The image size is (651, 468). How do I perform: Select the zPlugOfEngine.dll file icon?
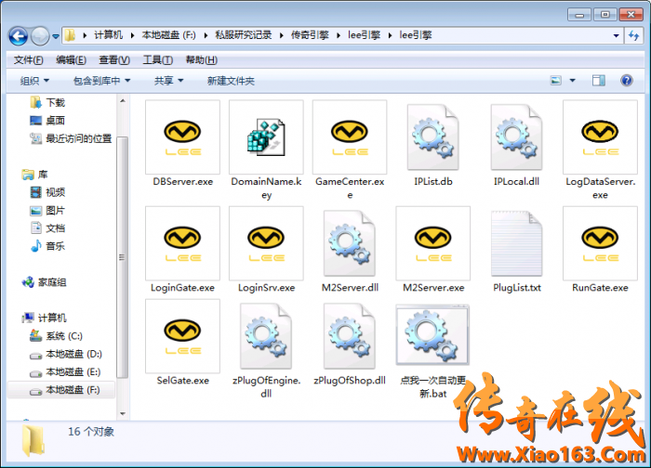(x=266, y=336)
